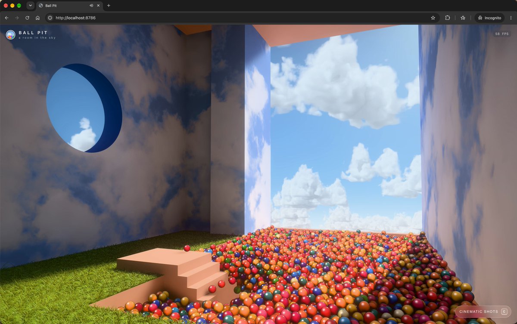Open the home page icon
This screenshot has height=324, width=517.
click(x=37, y=18)
